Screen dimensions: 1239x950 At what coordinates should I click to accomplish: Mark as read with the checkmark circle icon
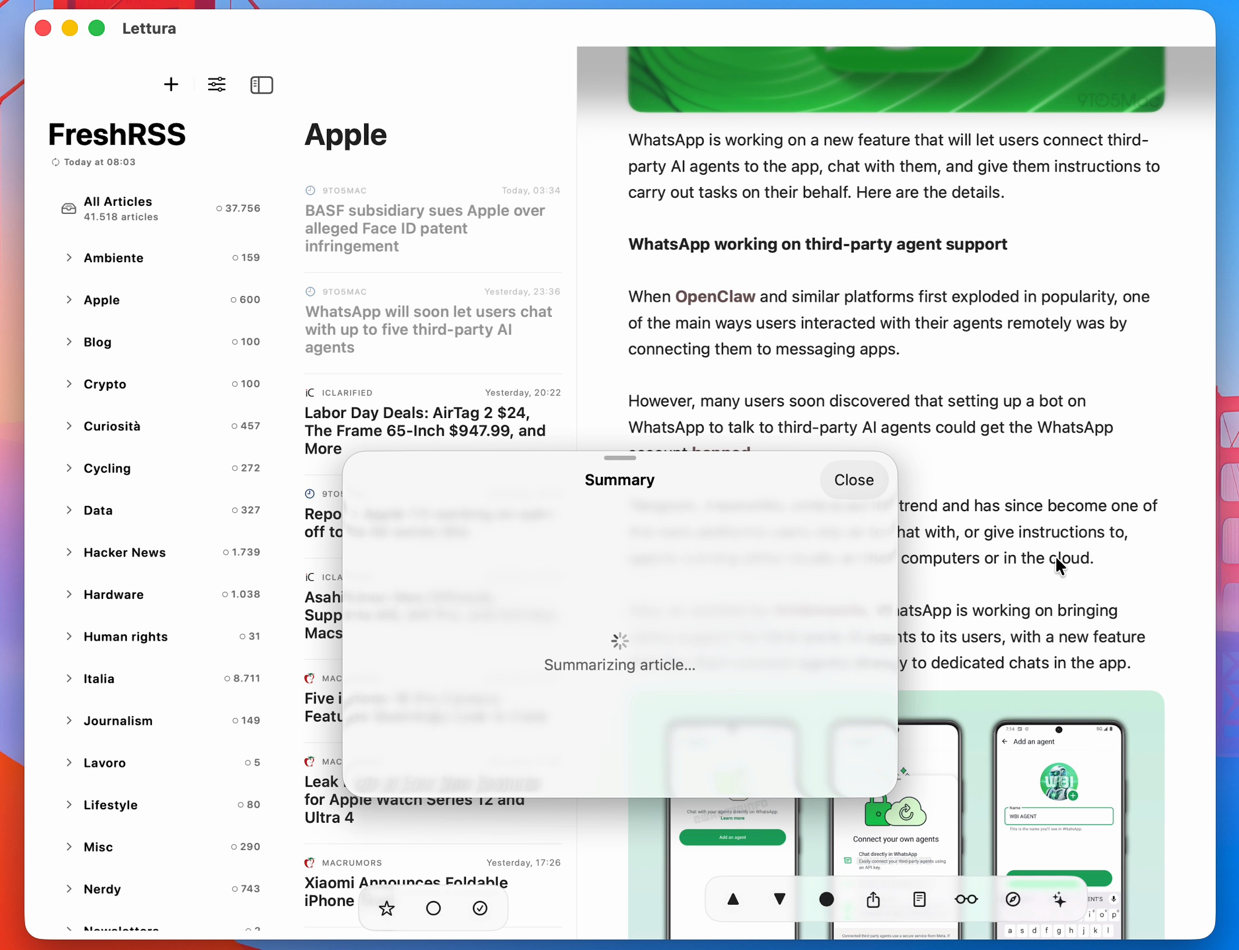click(x=480, y=908)
